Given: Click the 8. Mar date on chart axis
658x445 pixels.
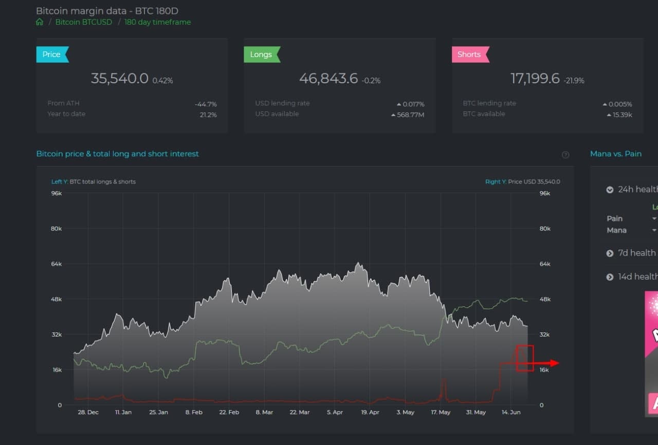Looking at the screenshot, I should click(x=264, y=413).
